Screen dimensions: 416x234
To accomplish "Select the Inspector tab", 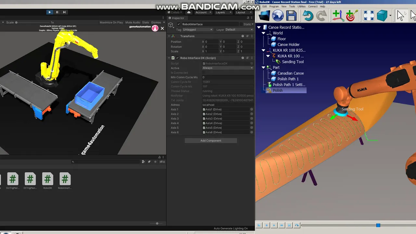I will coord(176,18).
